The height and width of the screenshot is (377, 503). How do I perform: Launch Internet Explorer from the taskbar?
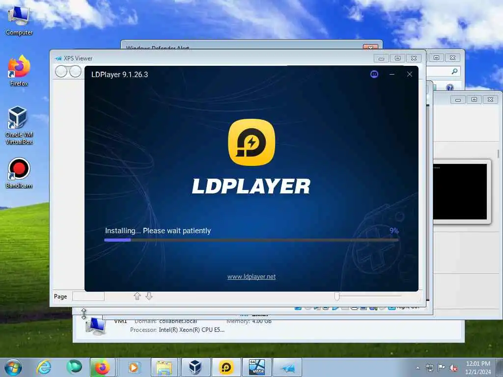(x=44, y=367)
